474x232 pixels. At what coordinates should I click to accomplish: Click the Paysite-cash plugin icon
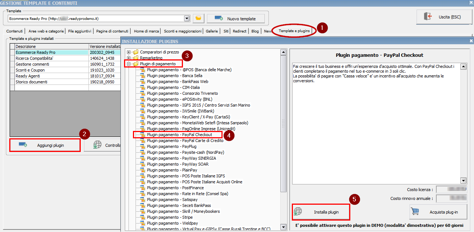(x=143, y=152)
